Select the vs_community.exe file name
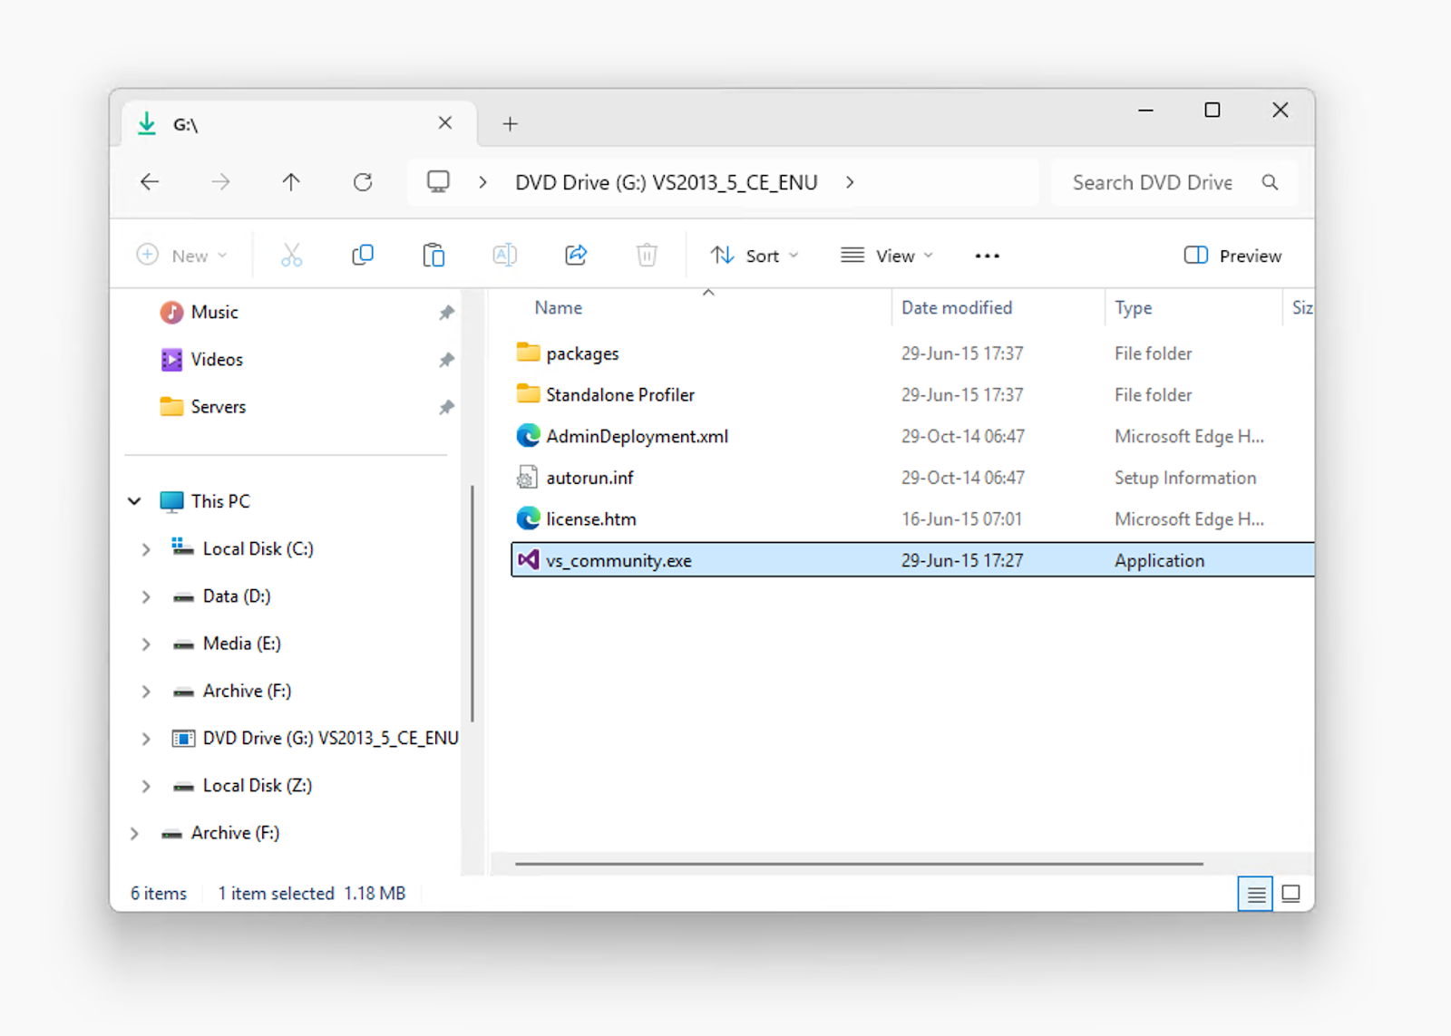1451x1036 pixels. pos(618,561)
